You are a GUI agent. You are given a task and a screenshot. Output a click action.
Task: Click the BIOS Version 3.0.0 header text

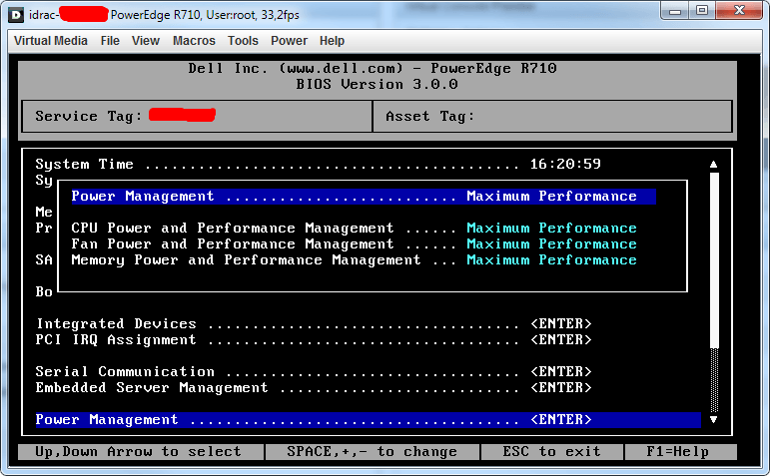pyautogui.click(x=377, y=85)
